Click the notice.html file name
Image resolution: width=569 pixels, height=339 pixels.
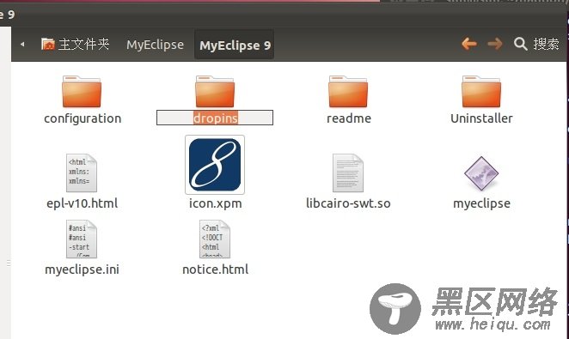pyautogui.click(x=215, y=269)
